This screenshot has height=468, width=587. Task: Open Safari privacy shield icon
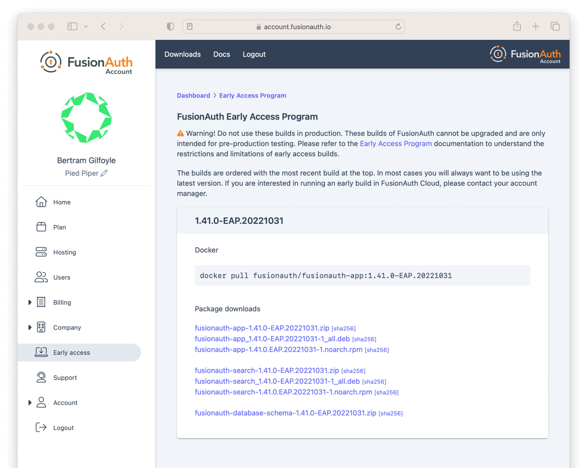coord(170,26)
